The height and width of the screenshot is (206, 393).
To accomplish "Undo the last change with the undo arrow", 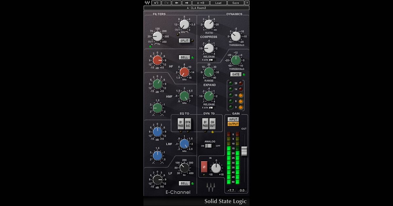I will click(157, 3).
